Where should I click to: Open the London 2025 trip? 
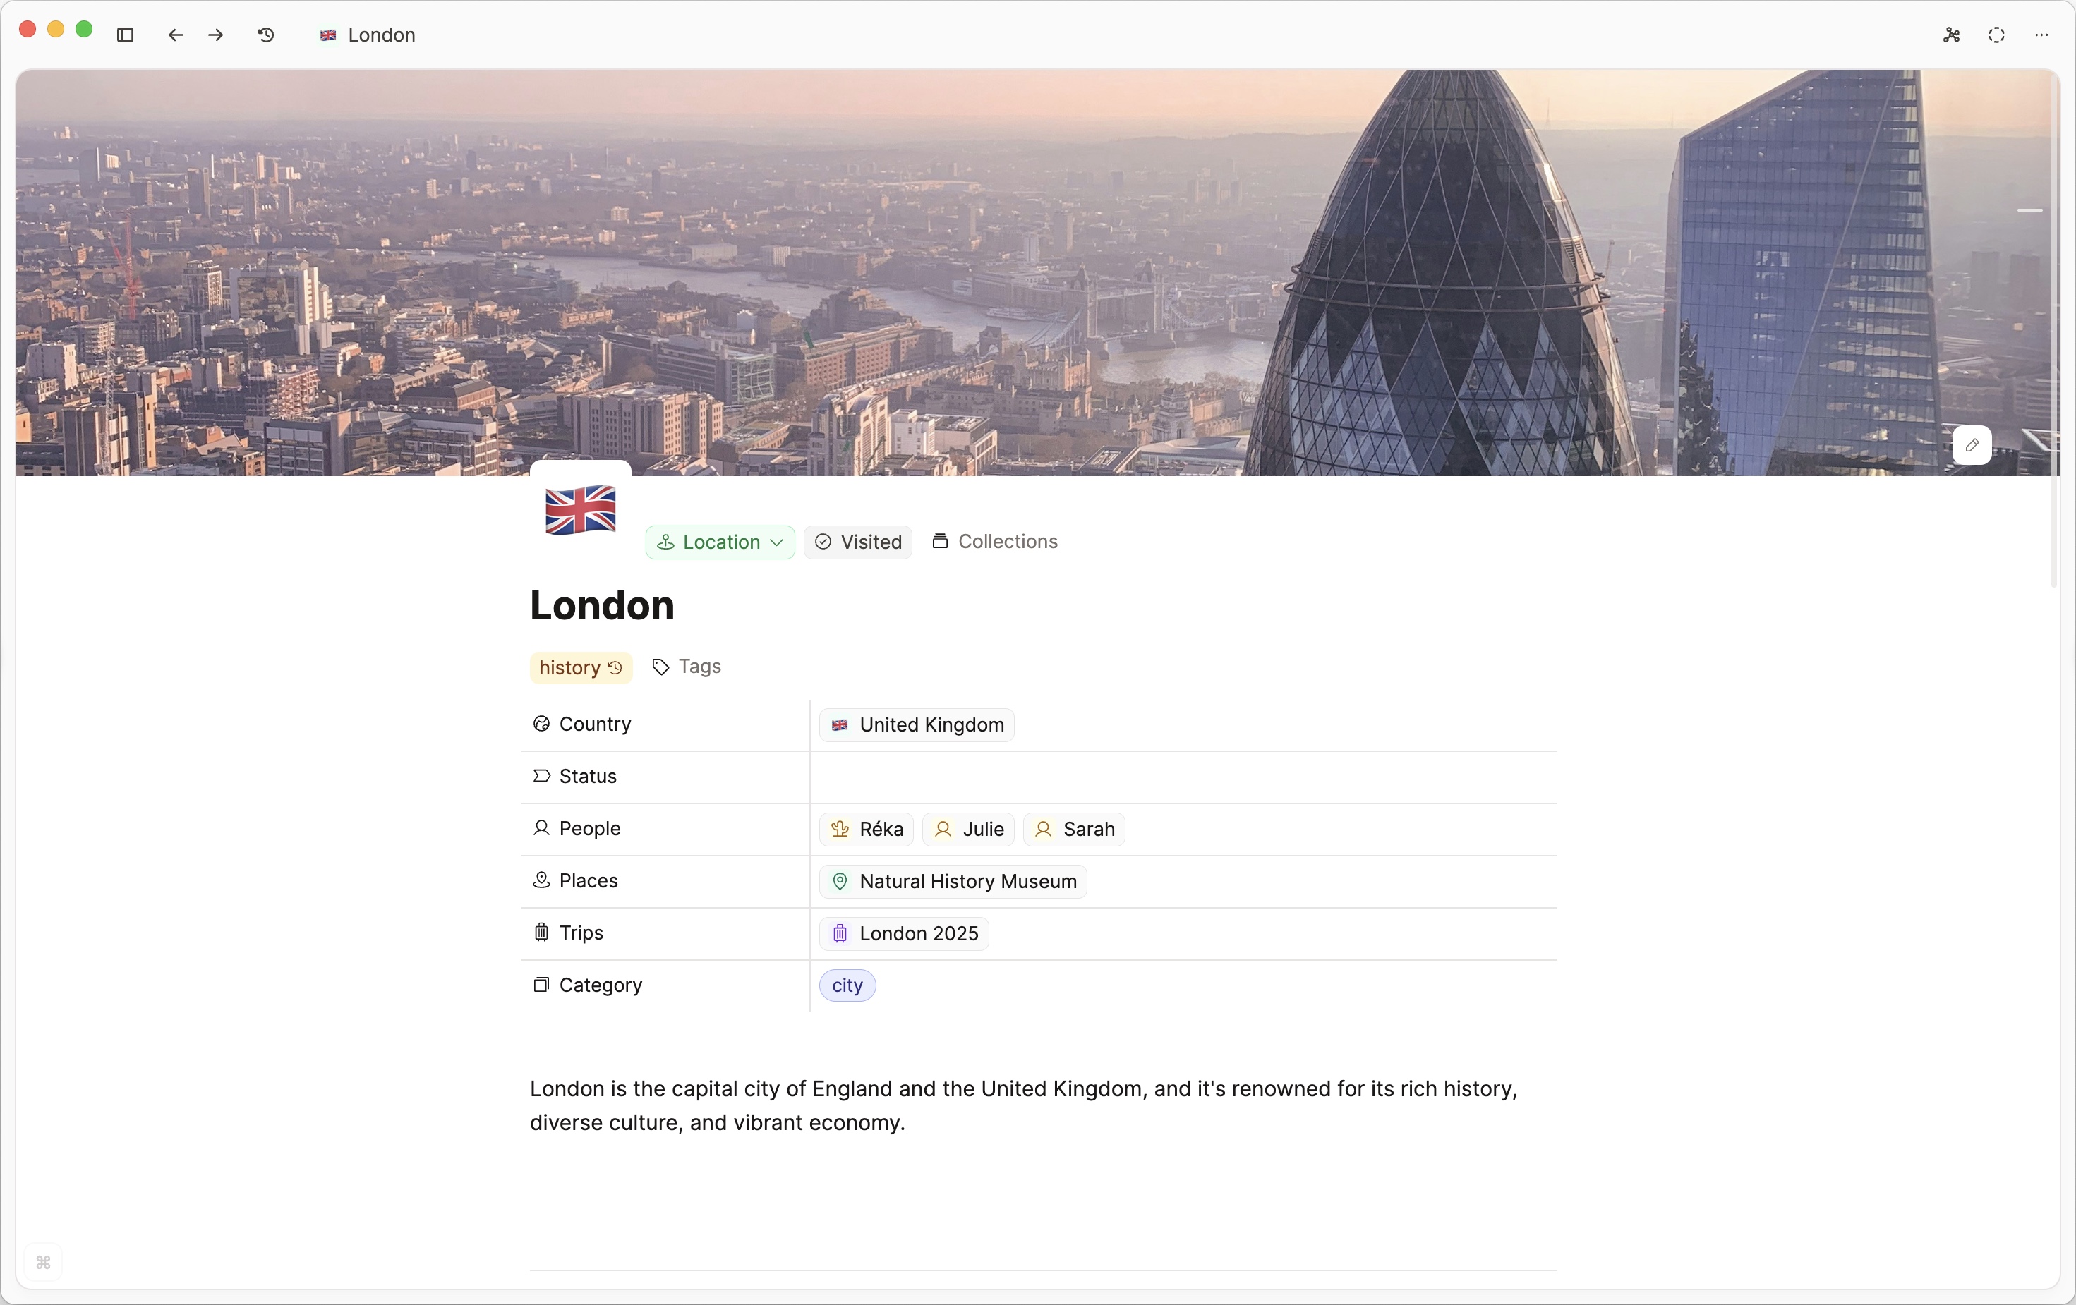[x=905, y=933]
